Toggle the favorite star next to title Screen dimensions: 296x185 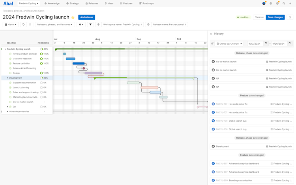pyautogui.click(x=73, y=17)
